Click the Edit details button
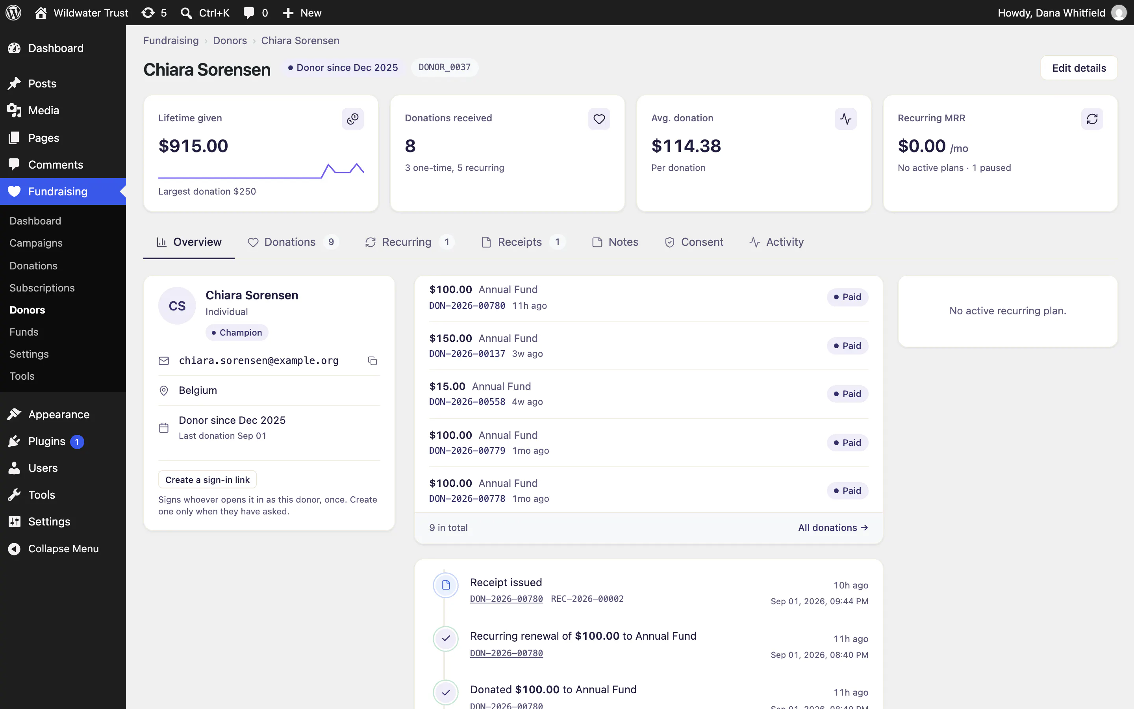Screen dimensions: 1134x709 [1079, 68]
